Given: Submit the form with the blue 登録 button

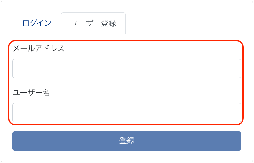Looking at the screenshot, I should [127, 141].
